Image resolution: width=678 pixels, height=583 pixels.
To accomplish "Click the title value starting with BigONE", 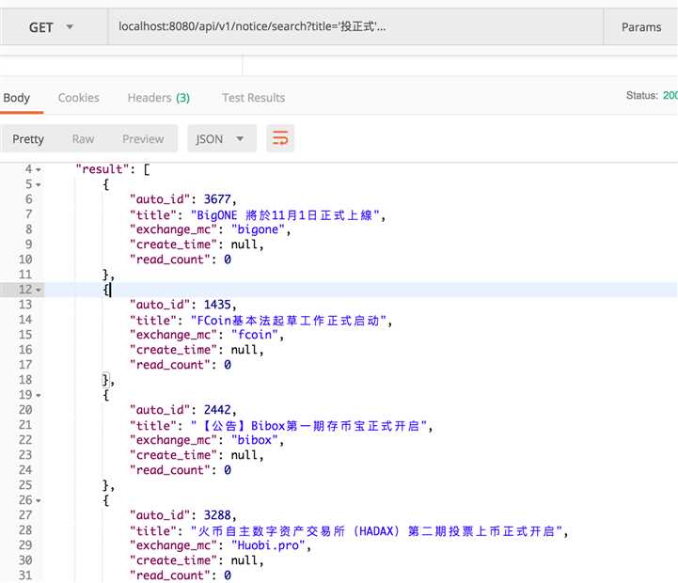I will click(x=285, y=215).
